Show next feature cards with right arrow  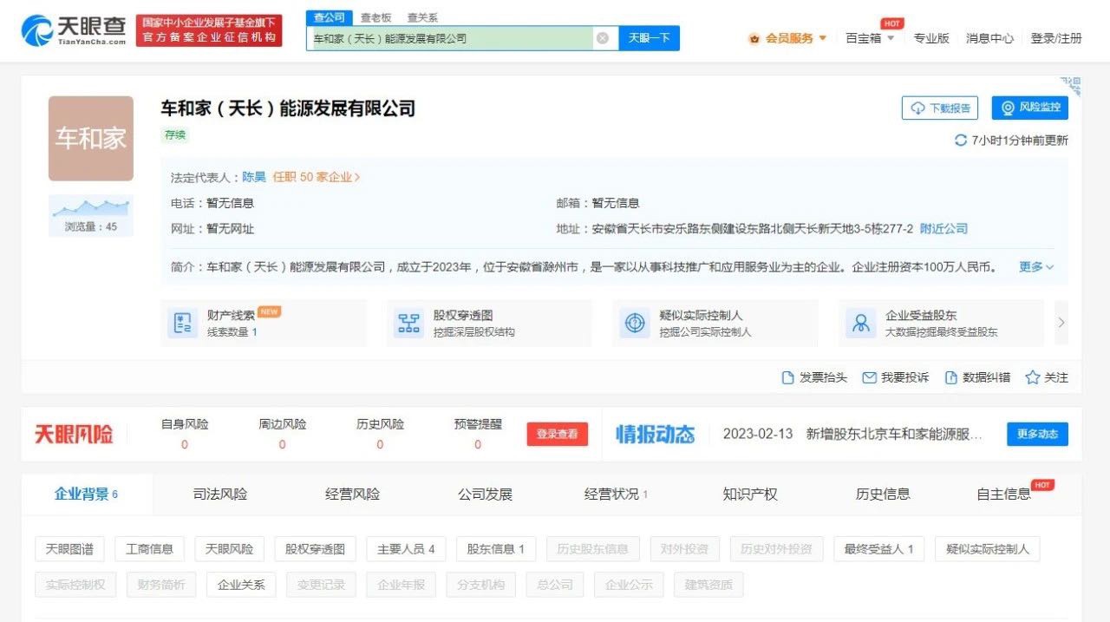pos(1061,323)
